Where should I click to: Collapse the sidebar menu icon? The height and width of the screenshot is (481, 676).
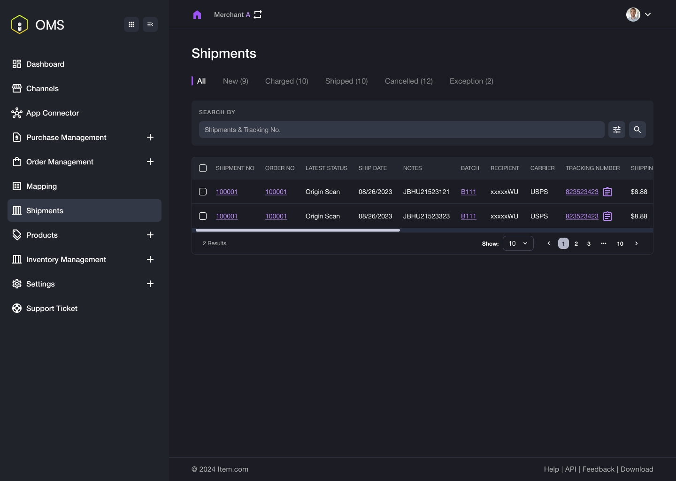coord(150,24)
